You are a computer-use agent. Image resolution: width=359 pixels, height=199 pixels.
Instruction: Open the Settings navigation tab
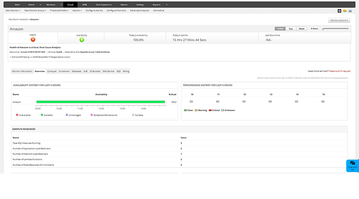pyautogui.click(x=140, y=4)
